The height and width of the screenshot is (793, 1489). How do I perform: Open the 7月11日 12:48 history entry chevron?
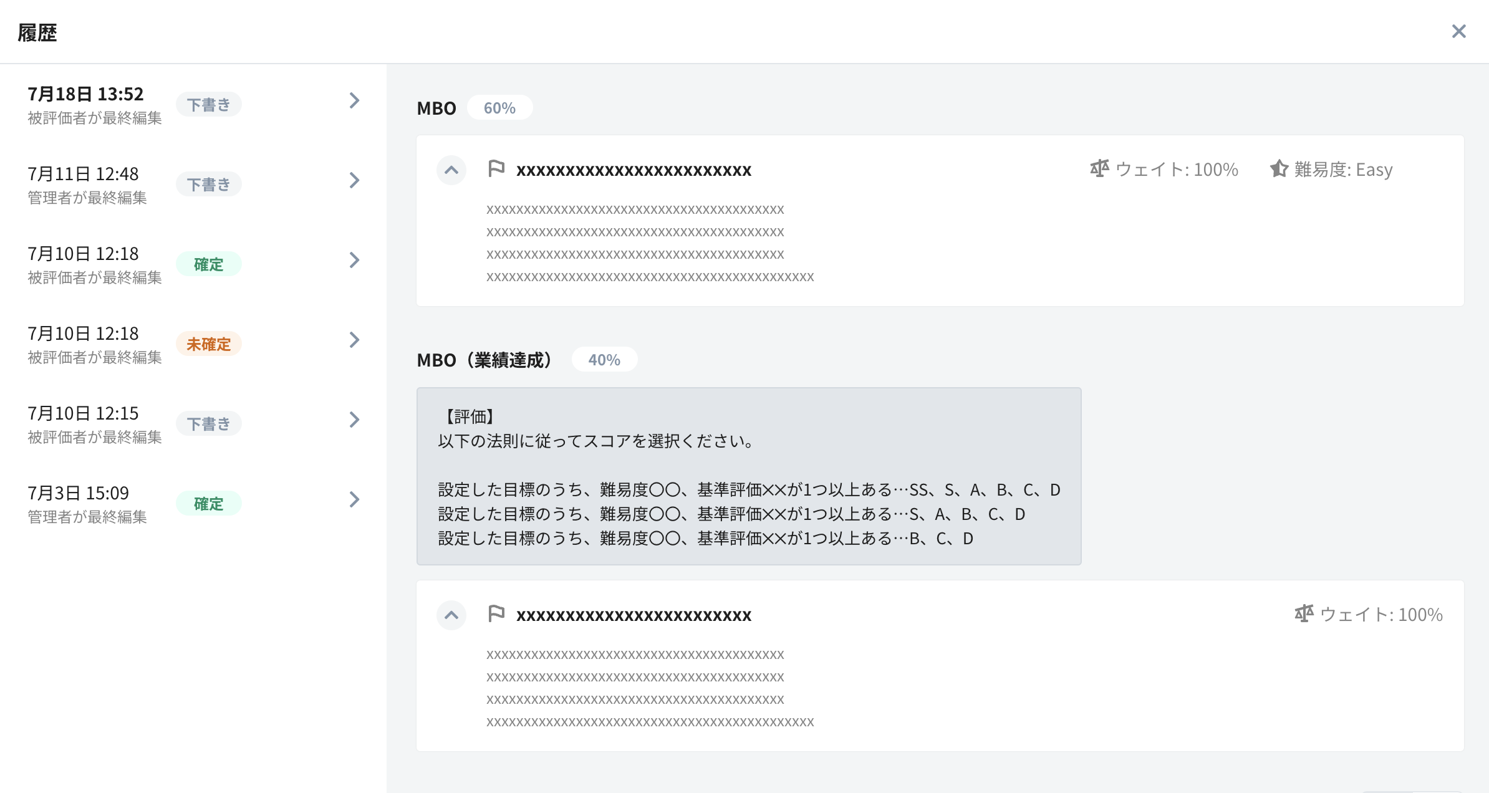[x=354, y=180]
